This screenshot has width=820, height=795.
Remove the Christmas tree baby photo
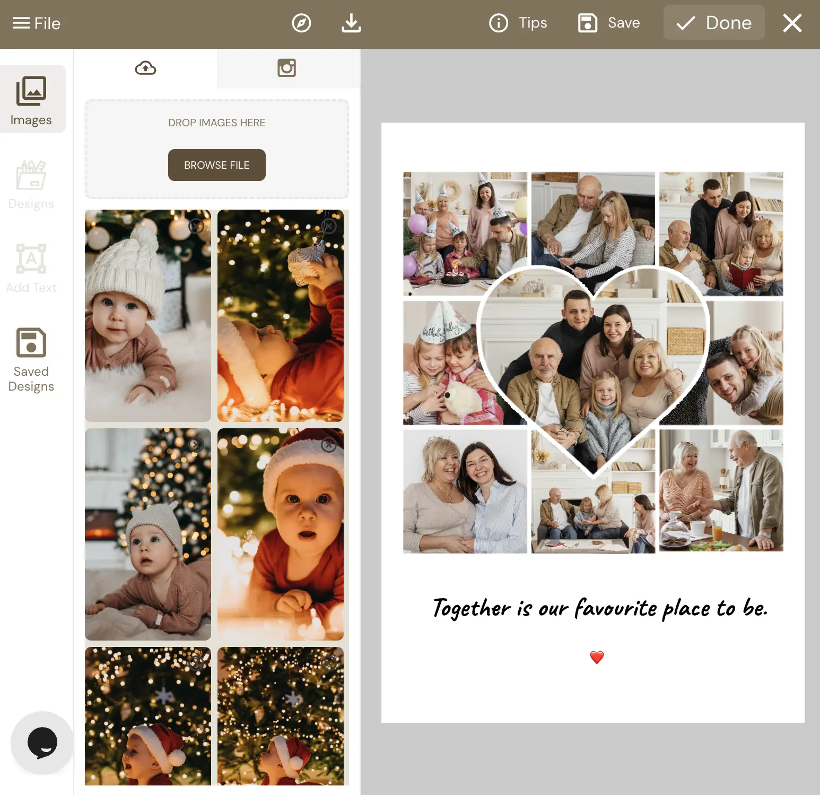196,445
